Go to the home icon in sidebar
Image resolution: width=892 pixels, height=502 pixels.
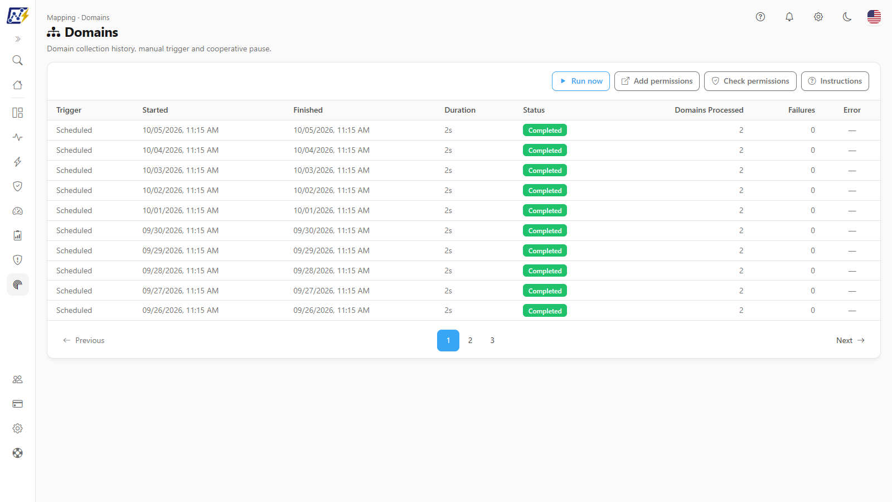[x=18, y=85]
